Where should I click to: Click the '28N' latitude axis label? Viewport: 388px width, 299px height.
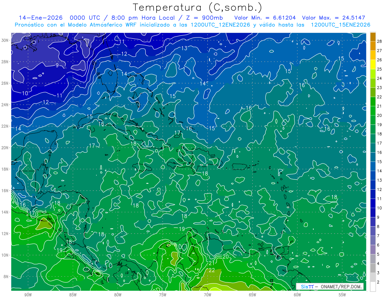click(x=5, y=62)
